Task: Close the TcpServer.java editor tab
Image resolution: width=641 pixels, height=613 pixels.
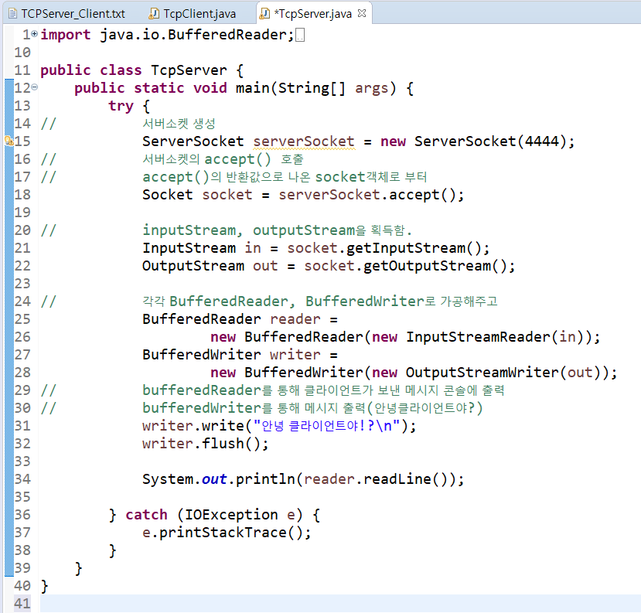Action: point(362,13)
